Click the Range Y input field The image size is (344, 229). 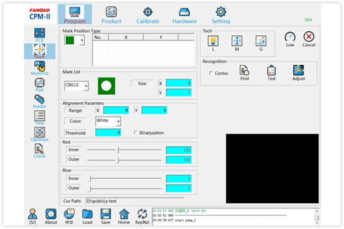click(x=154, y=110)
